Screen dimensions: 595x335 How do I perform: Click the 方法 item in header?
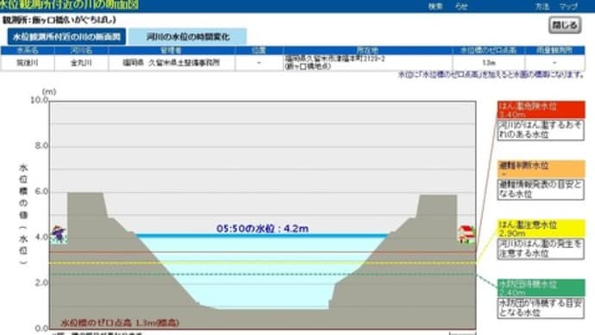point(542,6)
